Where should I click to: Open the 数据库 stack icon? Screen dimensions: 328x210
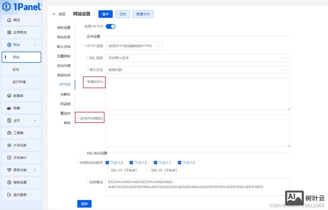[x=9, y=96]
